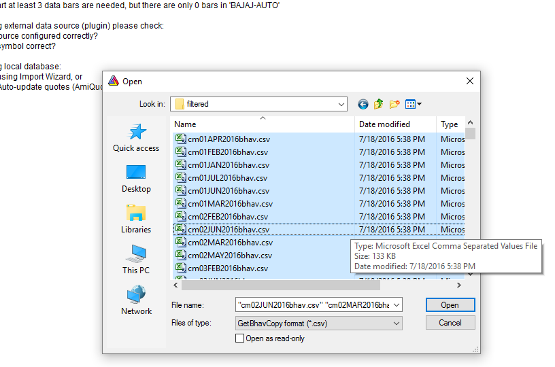
Task: Click the file list's right scroll arrow
Action: [x=459, y=285]
